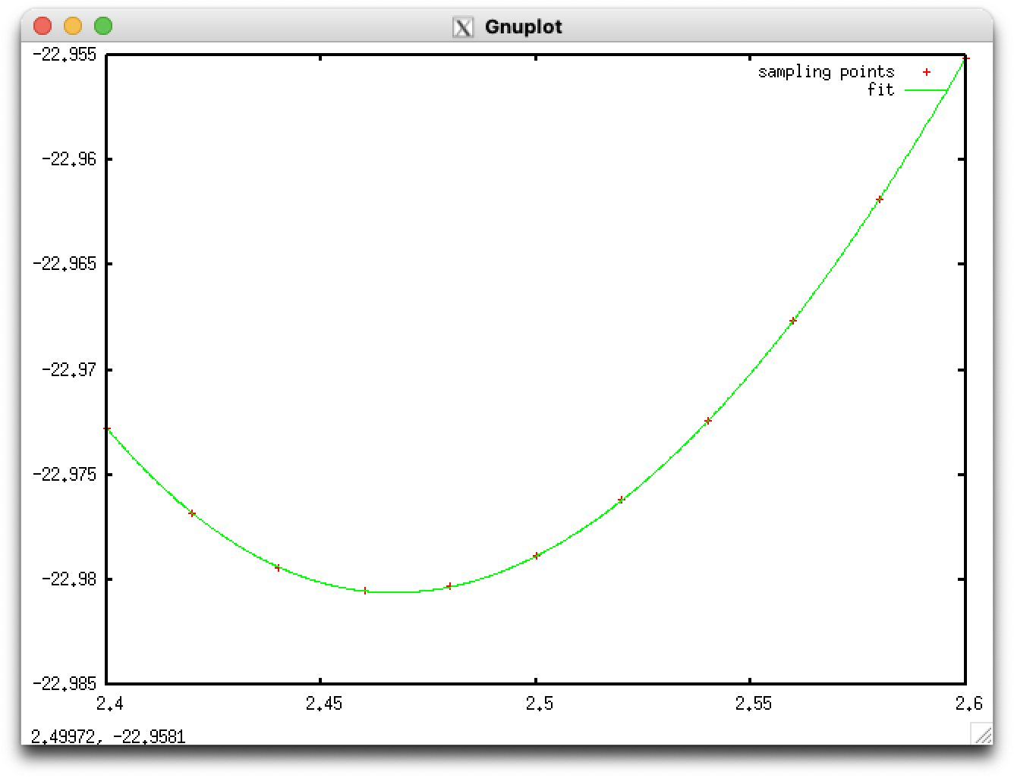Image resolution: width=1014 pixels, height=778 pixels.
Task: Click the mouse coordinates readout 2.49972, -22.9581
Action: coord(108,736)
